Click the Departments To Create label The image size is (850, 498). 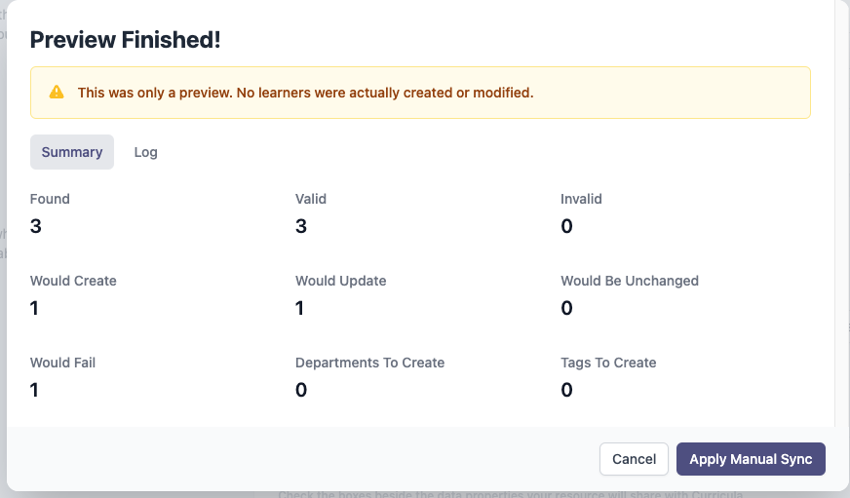pos(369,363)
